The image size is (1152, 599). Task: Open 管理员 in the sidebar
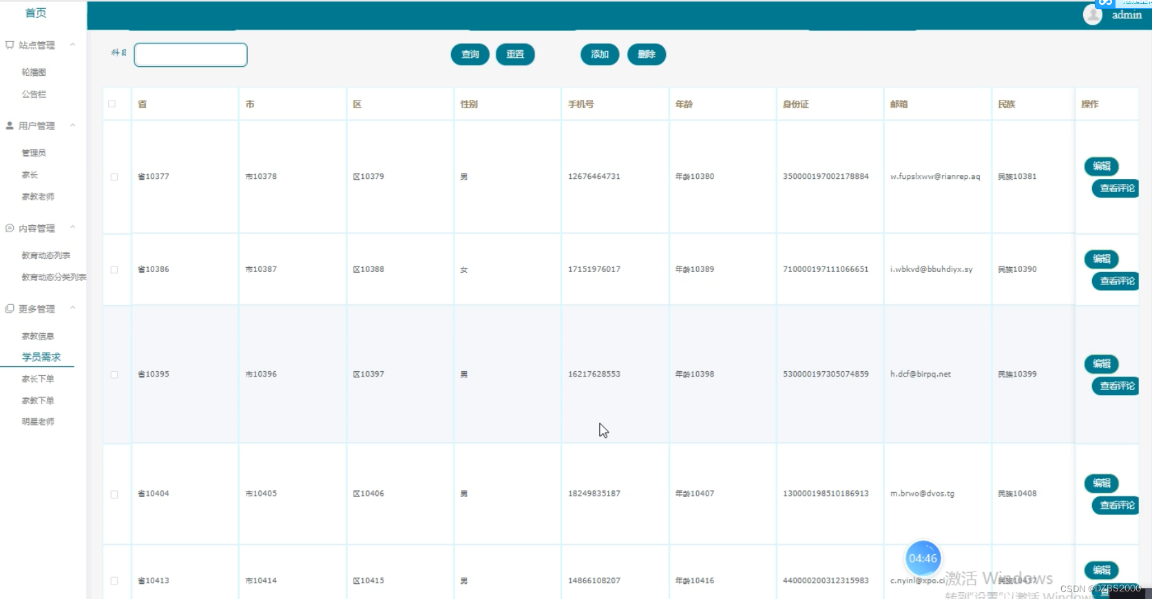point(34,153)
